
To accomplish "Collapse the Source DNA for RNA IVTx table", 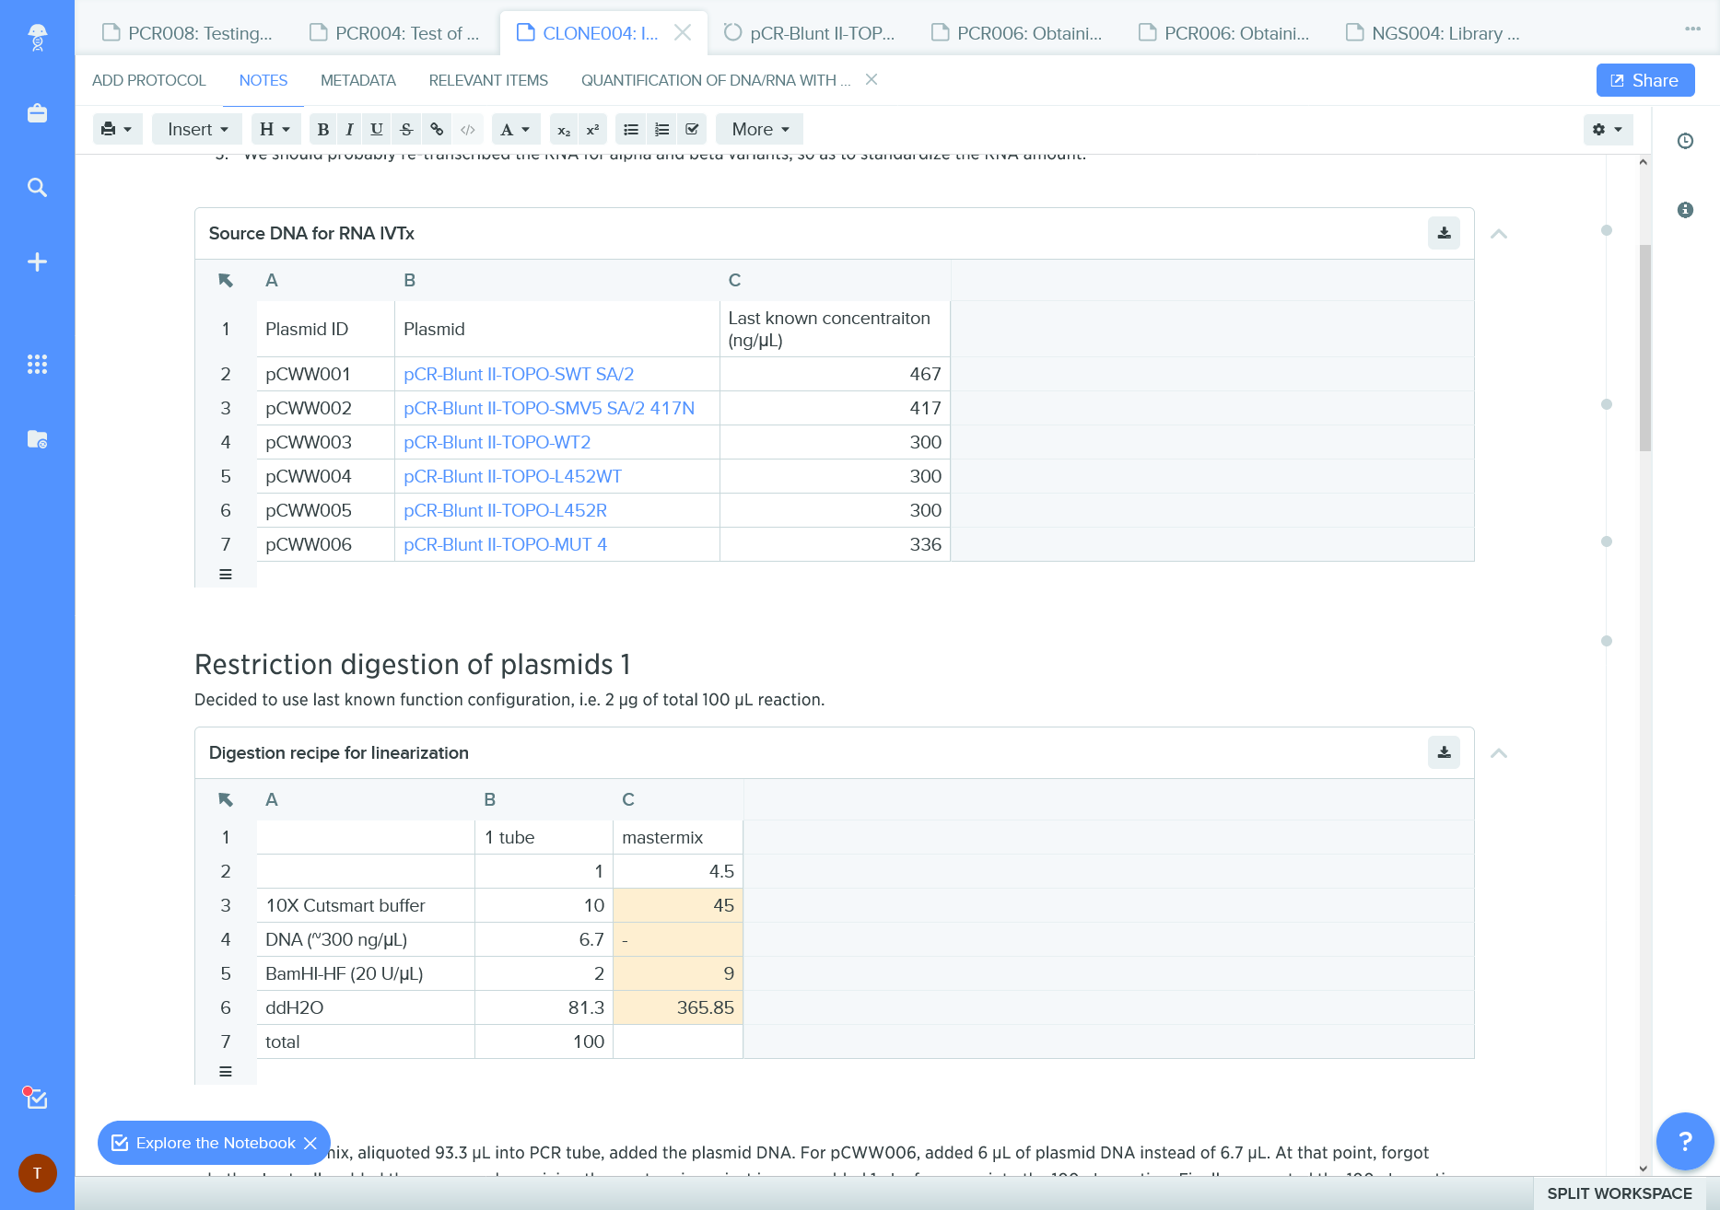I will (x=1499, y=234).
